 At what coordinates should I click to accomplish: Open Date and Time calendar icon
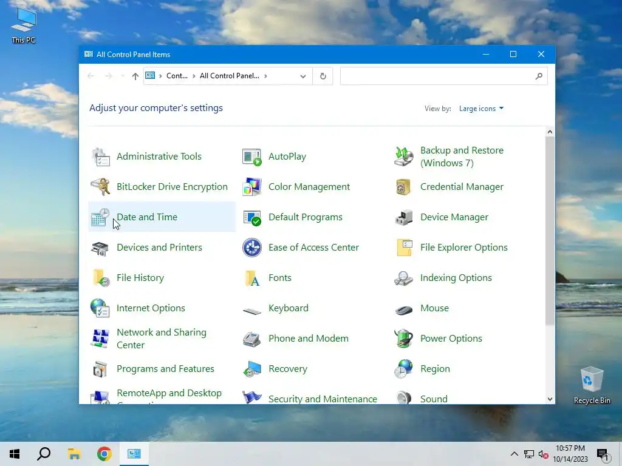[100, 217]
